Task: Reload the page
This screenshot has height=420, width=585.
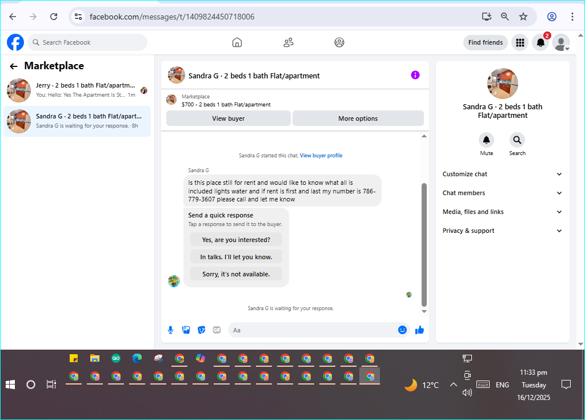Action: click(54, 17)
